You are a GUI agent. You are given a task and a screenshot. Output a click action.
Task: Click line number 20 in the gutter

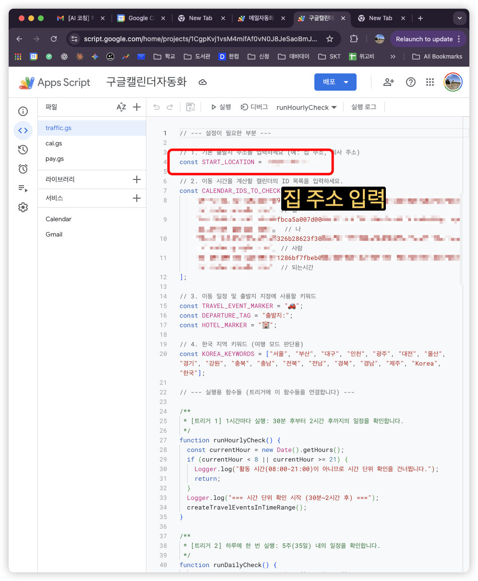click(x=164, y=354)
